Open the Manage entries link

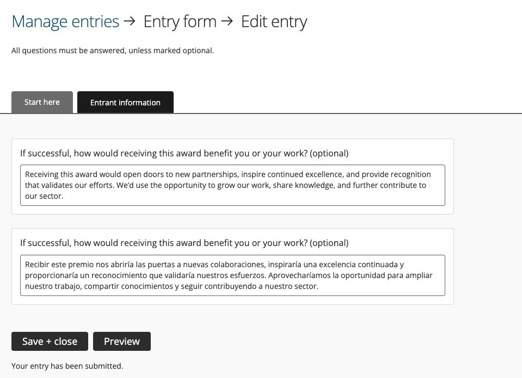pyautogui.click(x=65, y=22)
